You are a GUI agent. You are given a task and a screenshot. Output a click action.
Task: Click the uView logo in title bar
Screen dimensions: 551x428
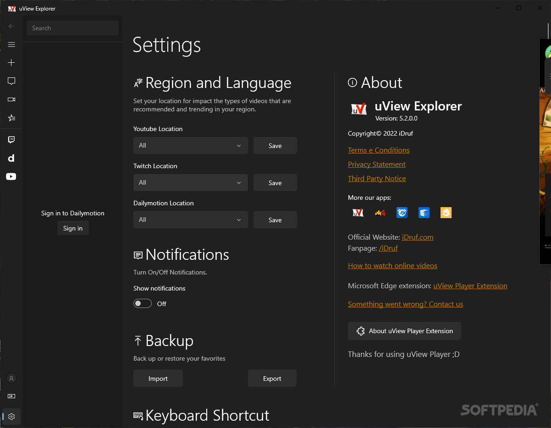pos(12,8)
